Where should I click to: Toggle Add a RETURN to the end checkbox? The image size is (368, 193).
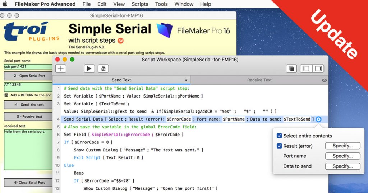click(6, 95)
